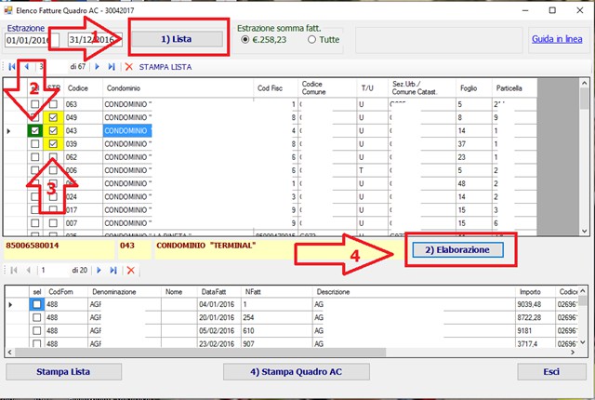Click the Denominazione column header
The height and width of the screenshot is (400, 595).
tap(124, 292)
